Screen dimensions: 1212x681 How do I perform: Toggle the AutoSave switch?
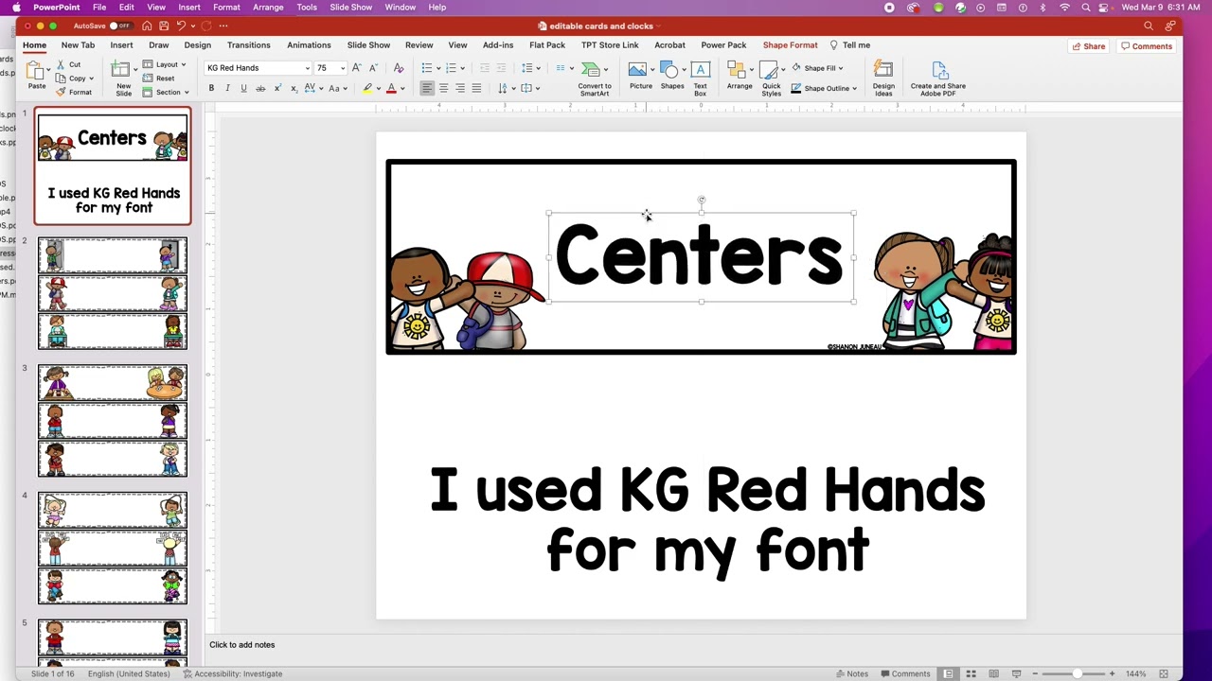point(119,26)
